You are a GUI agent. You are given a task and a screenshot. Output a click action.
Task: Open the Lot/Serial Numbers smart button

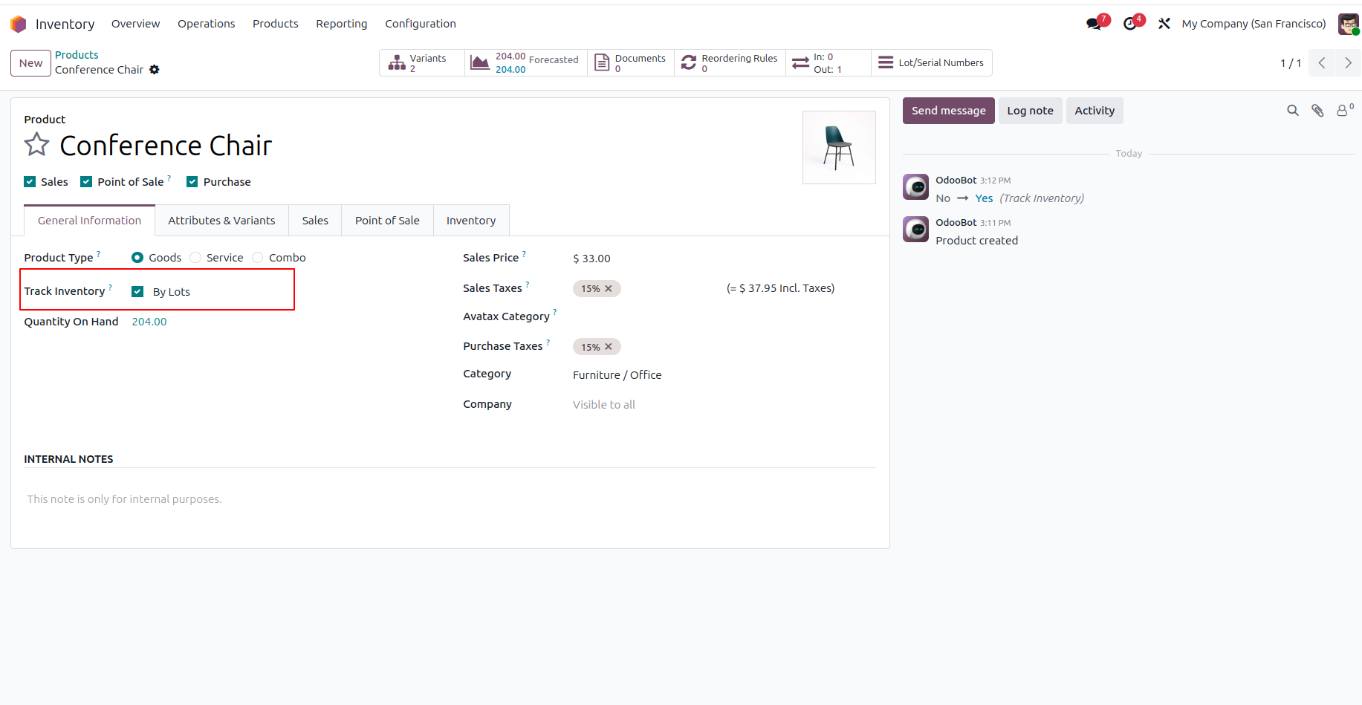tap(931, 63)
